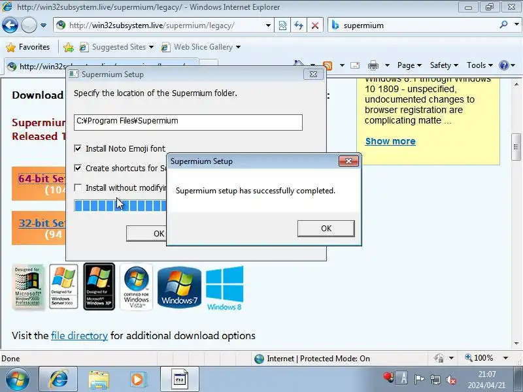Click the Internet Explorer taskbar icon
This screenshot has height=392, width=523.
pyautogui.click(x=58, y=380)
